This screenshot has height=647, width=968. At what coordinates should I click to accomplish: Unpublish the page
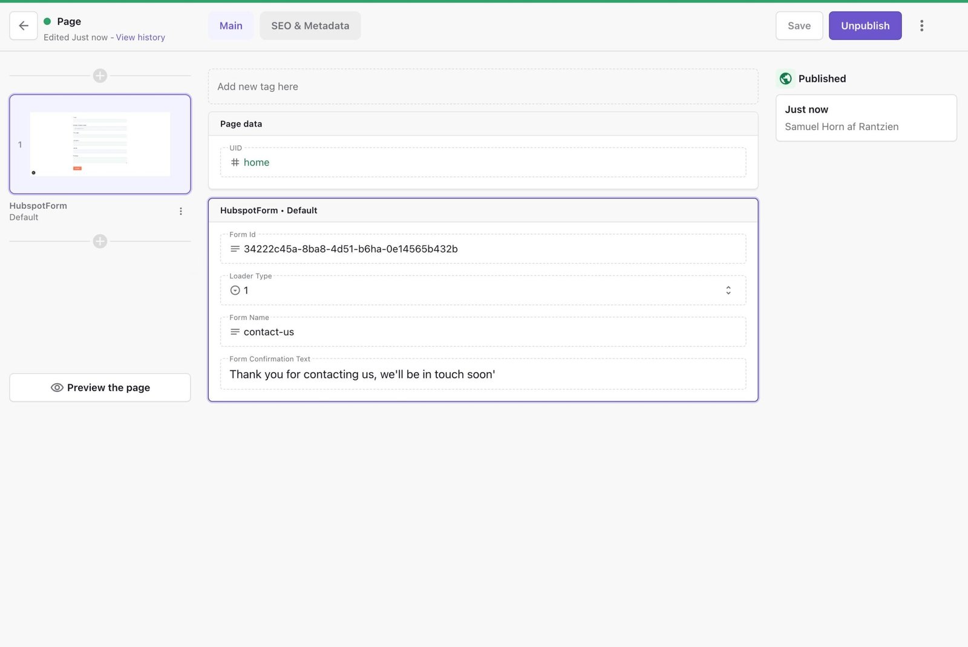point(865,25)
